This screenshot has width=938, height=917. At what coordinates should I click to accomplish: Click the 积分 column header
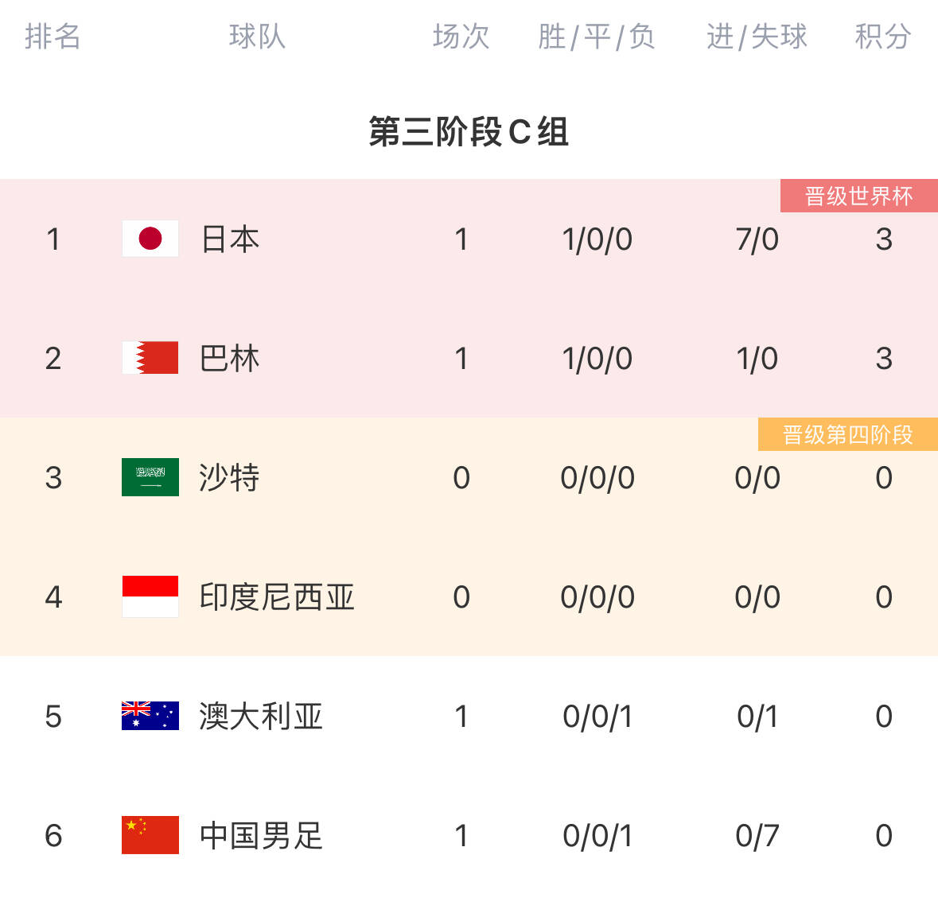(x=883, y=37)
